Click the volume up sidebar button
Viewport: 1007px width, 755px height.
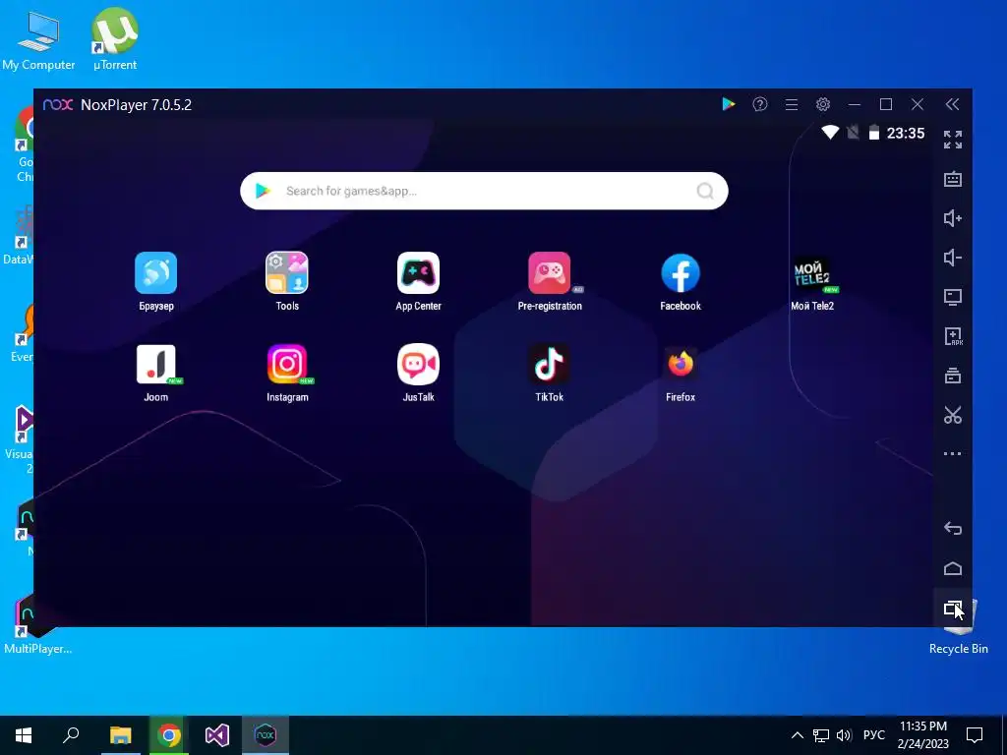click(953, 218)
